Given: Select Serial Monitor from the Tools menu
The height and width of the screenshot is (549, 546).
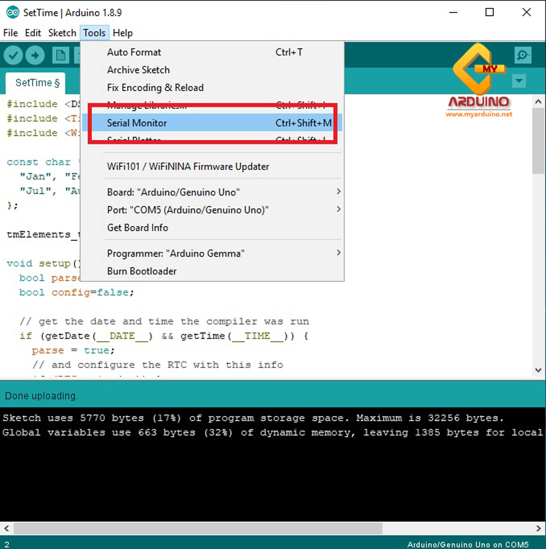Looking at the screenshot, I should pos(137,123).
